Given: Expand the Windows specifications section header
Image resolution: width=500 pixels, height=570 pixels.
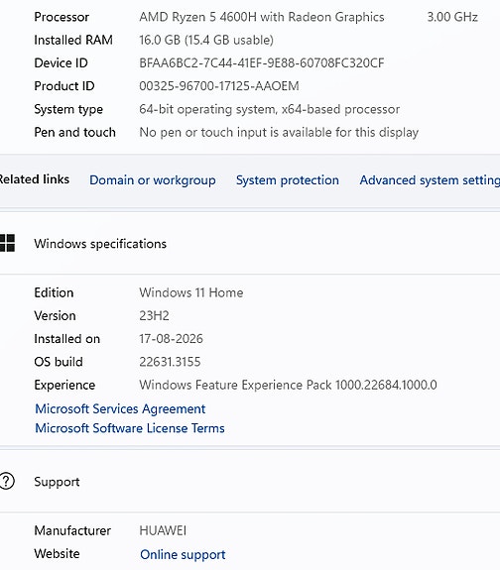Looking at the screenshot, I should point(250,244).
